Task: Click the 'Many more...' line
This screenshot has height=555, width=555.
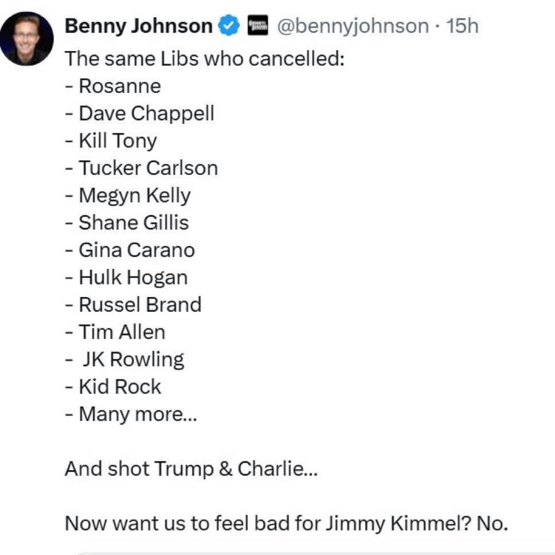Action: 131,415
